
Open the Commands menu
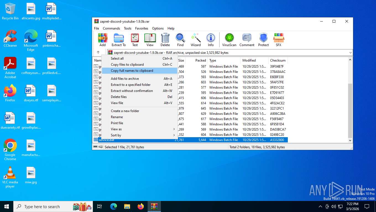[111, 28]
